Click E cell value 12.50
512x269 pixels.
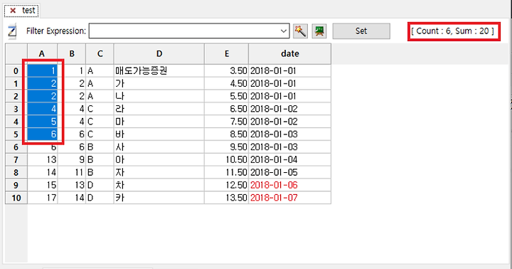227,185
